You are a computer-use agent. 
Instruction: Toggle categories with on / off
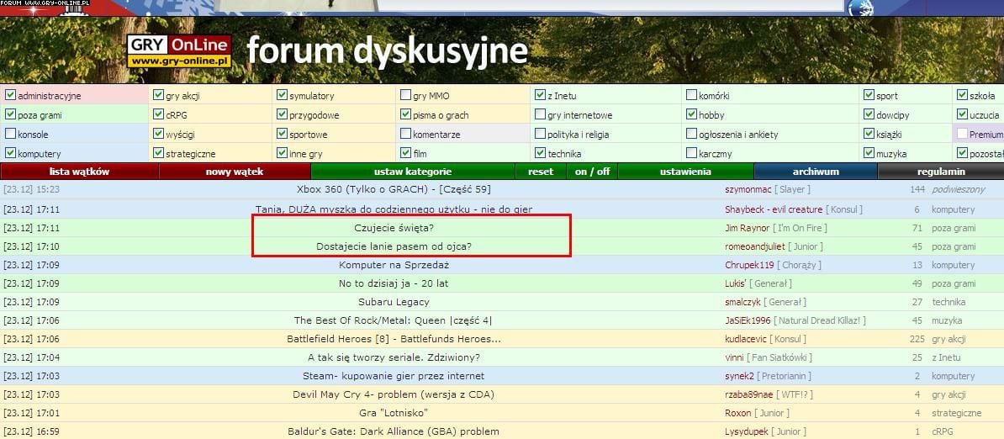pyautogui.click(x=592, y=172)
